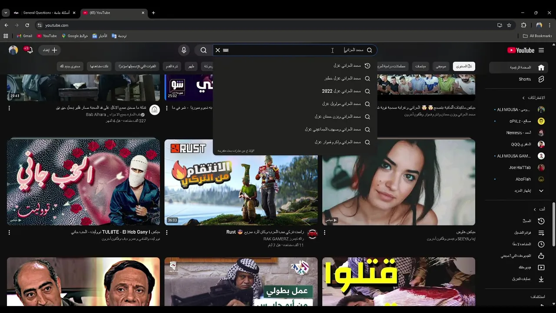Open the Rust revenge video thumbnail
Image resolution: width=556 pixels, height=313 pixels.
241,182
